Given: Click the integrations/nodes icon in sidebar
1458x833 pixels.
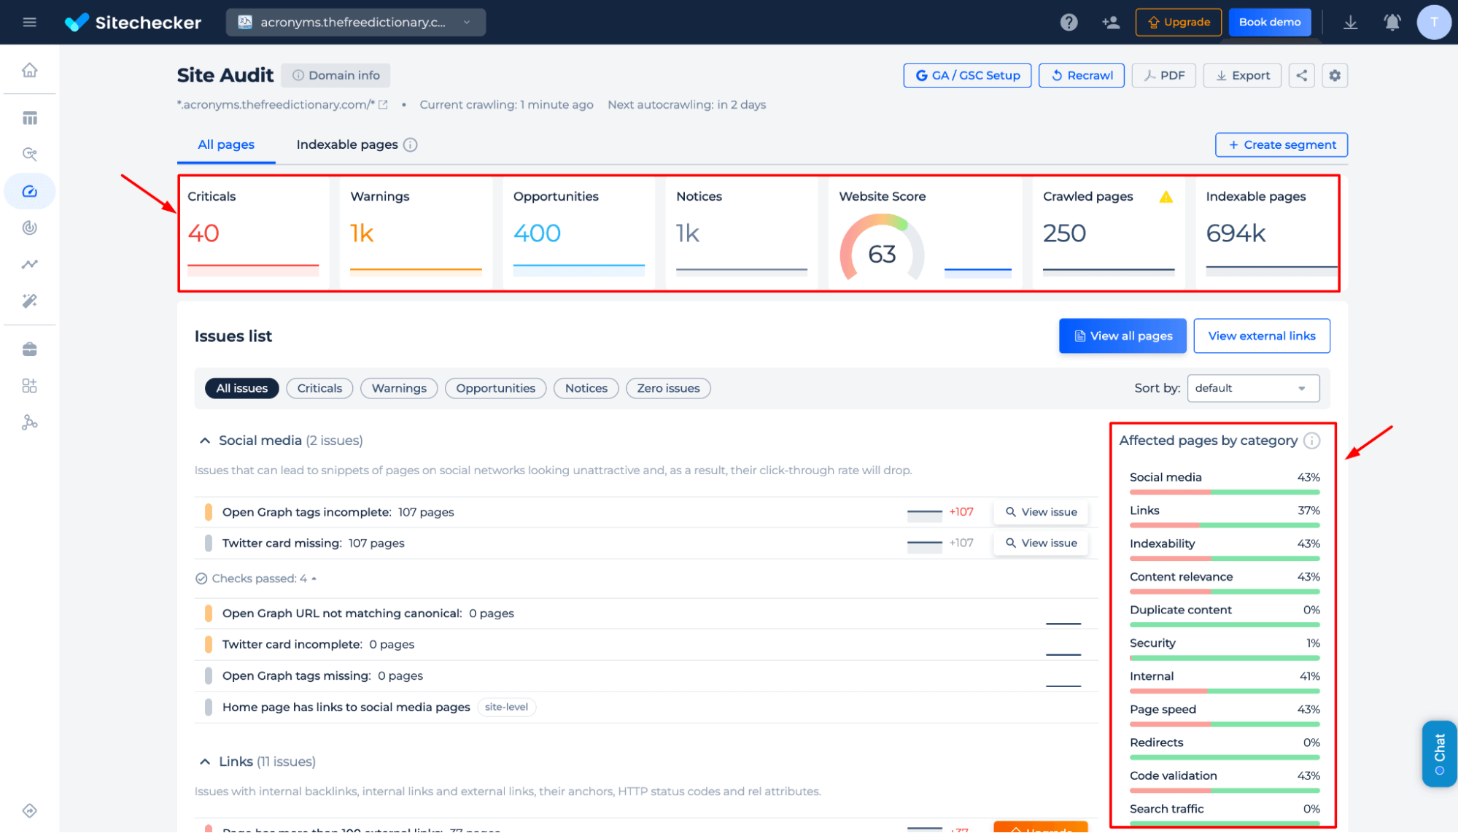Looking at the screenshot, I should click(30, 422).
